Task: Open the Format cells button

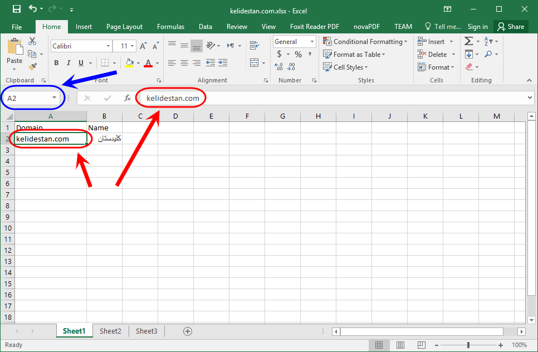Action: tap(436, 67)
